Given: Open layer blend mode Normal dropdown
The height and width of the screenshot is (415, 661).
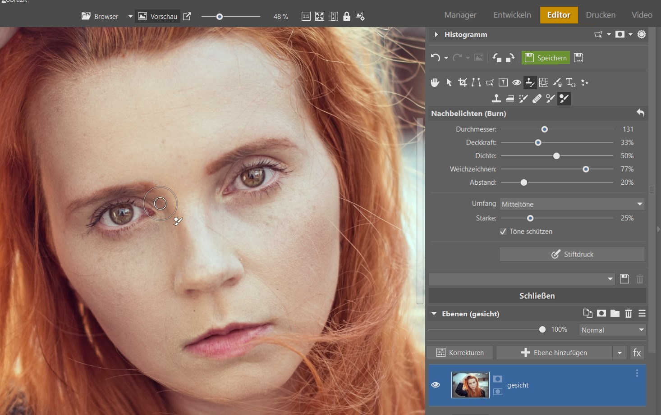Looking at the screenshot, I should [612, 330].
